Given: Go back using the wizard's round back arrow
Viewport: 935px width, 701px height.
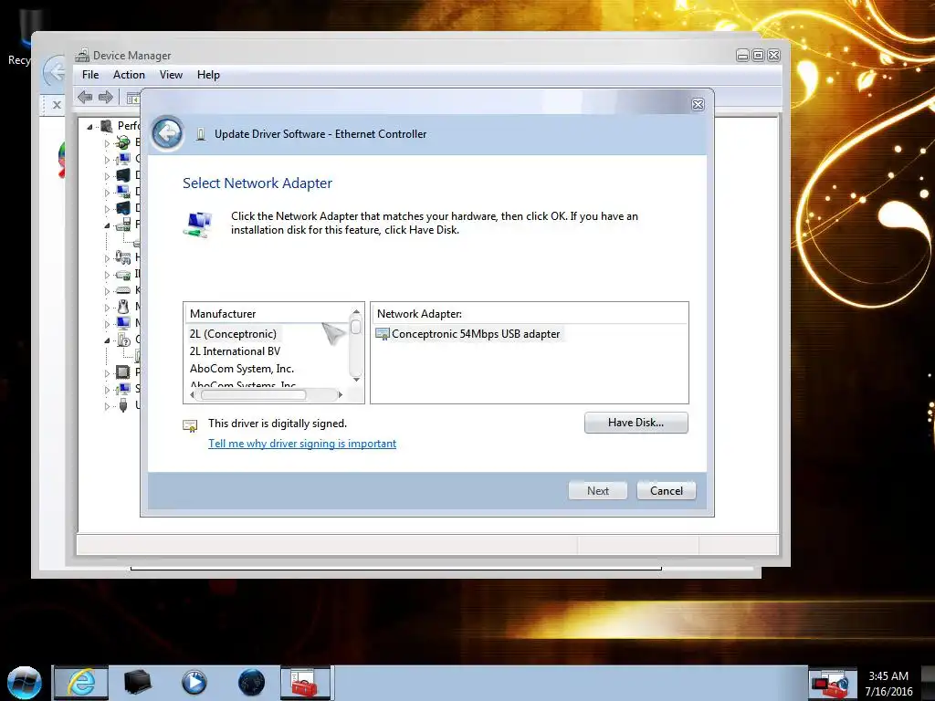Looking at the screenshot, I should 168,133.
